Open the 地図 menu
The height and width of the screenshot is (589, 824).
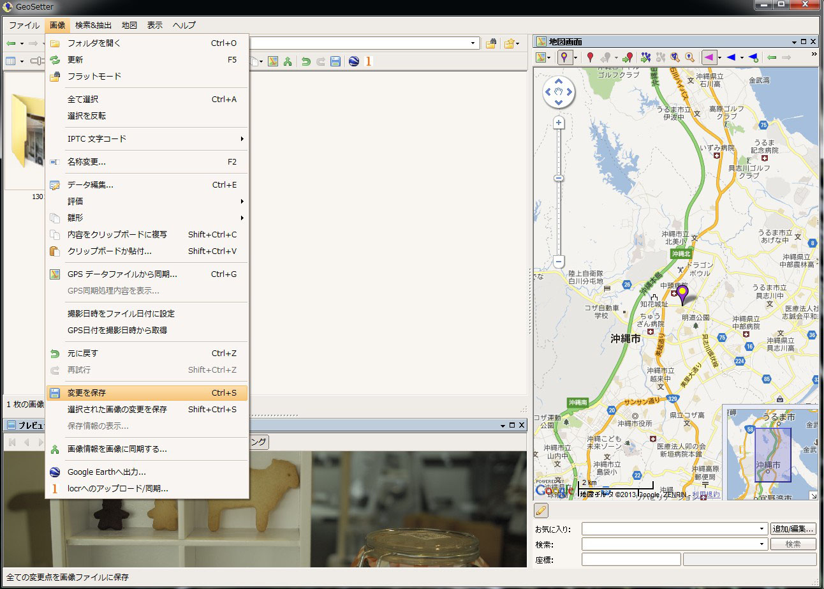coord(129,26)
